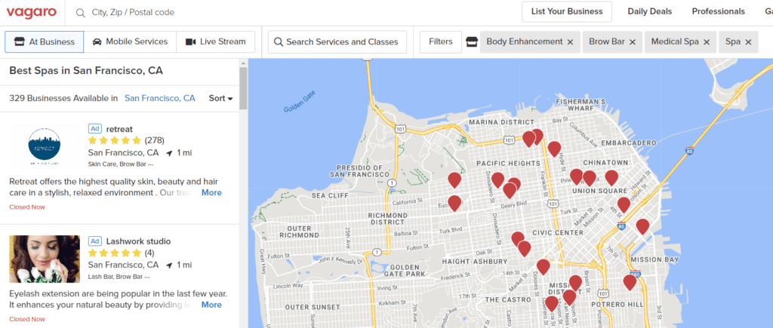Viewport: 773px width, 328px height.
Task: Open the Lashwork studio listing name
Action: (x=139, y=241)
